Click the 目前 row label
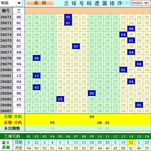151x151 pixels. 19,142
